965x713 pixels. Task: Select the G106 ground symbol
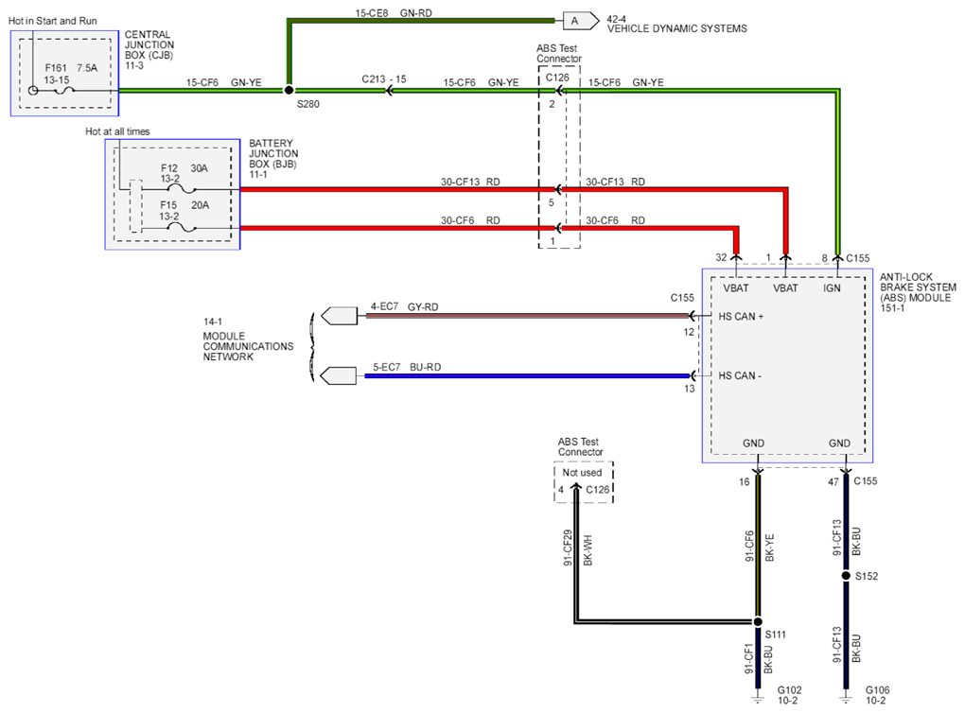[846, 698]
